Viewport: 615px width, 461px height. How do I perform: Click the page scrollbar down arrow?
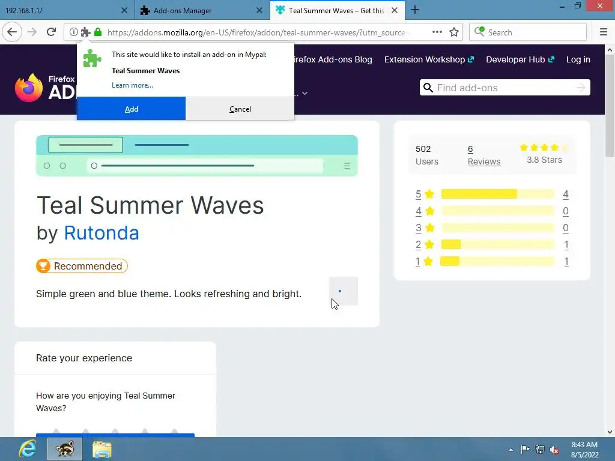[610, 432]
